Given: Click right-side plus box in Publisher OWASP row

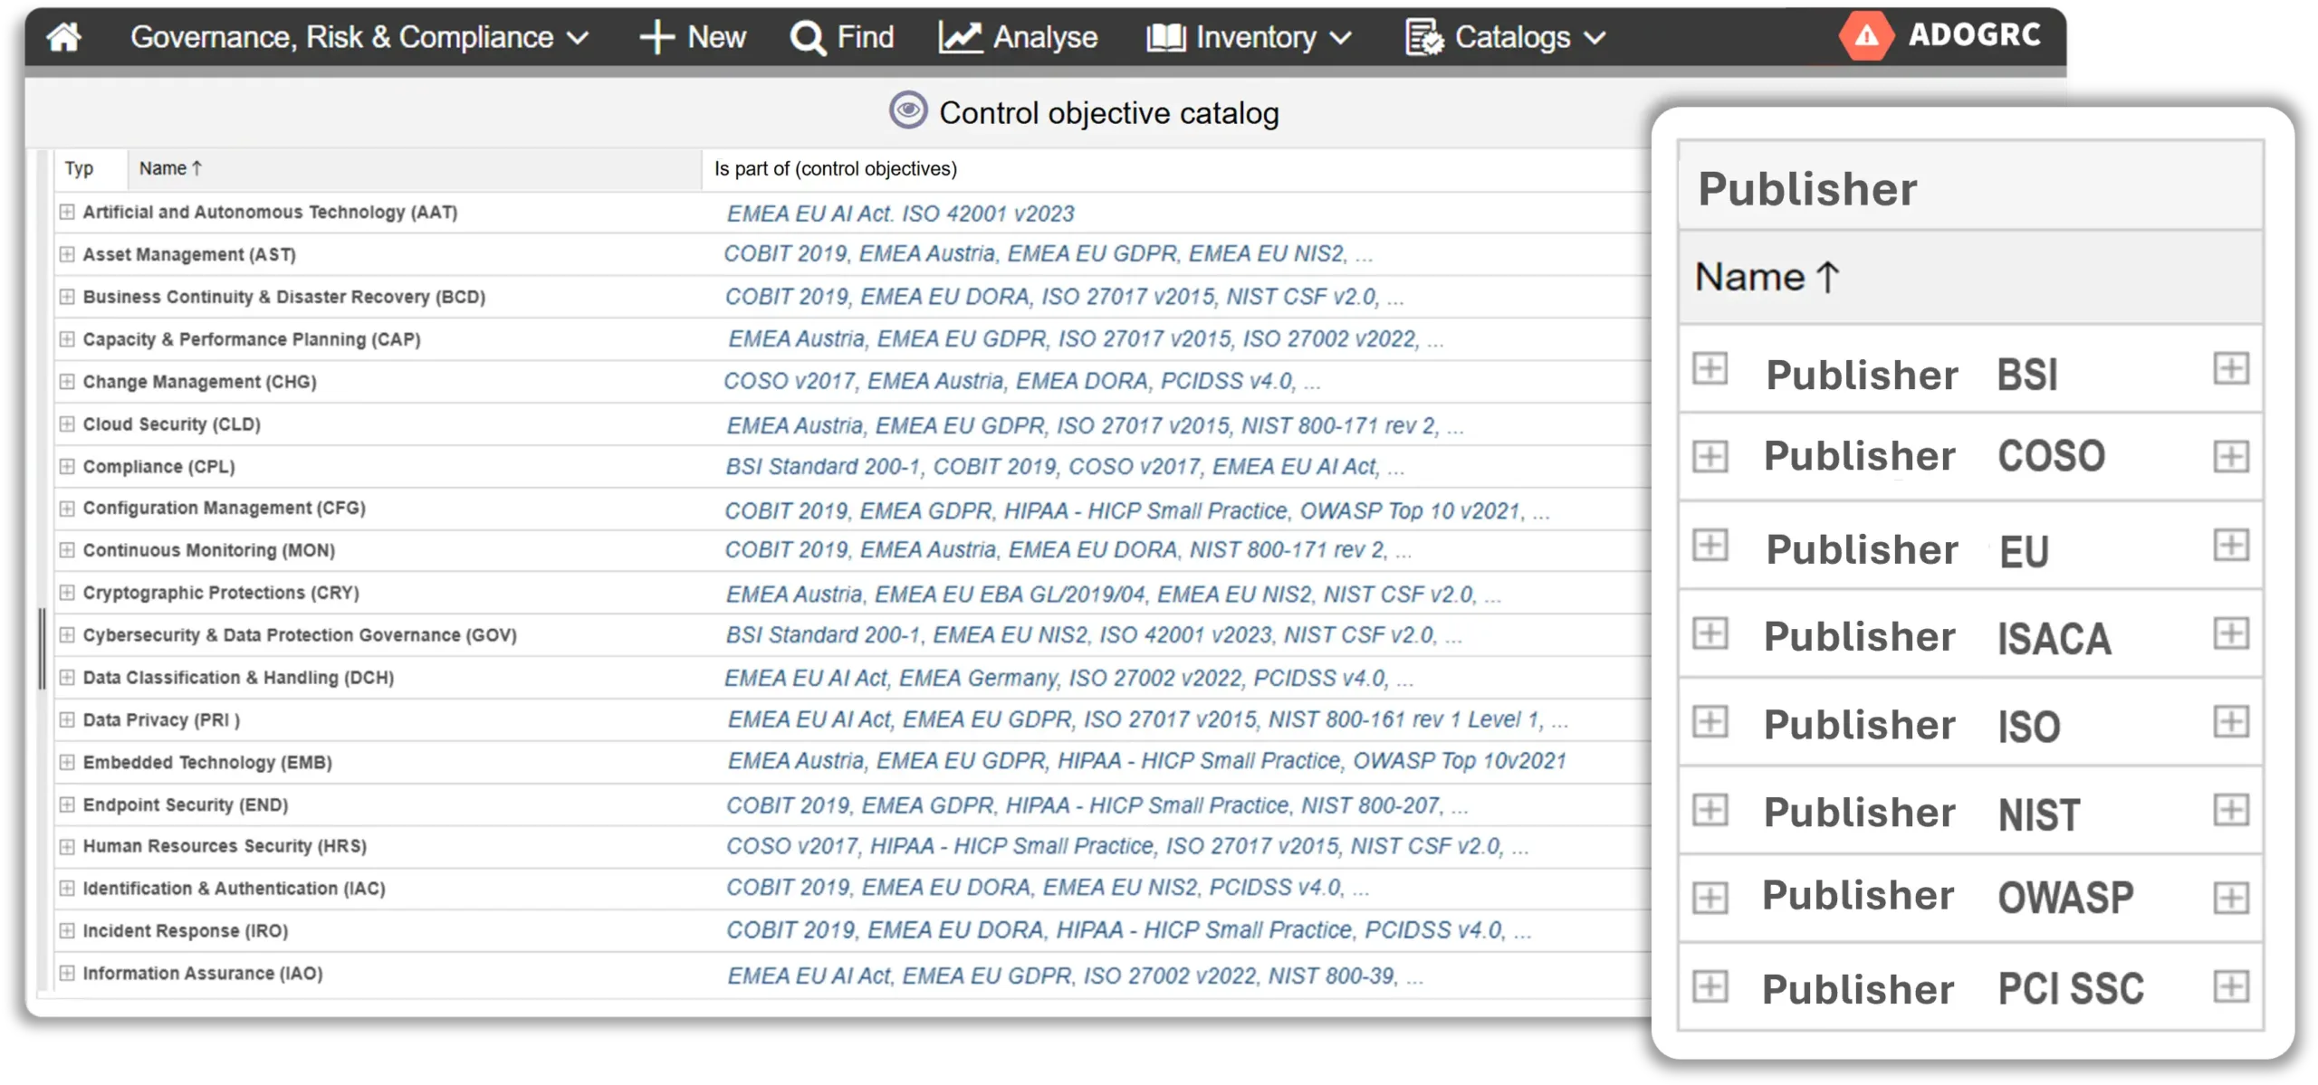Looking at the screenshot, I should [2230, 898].
